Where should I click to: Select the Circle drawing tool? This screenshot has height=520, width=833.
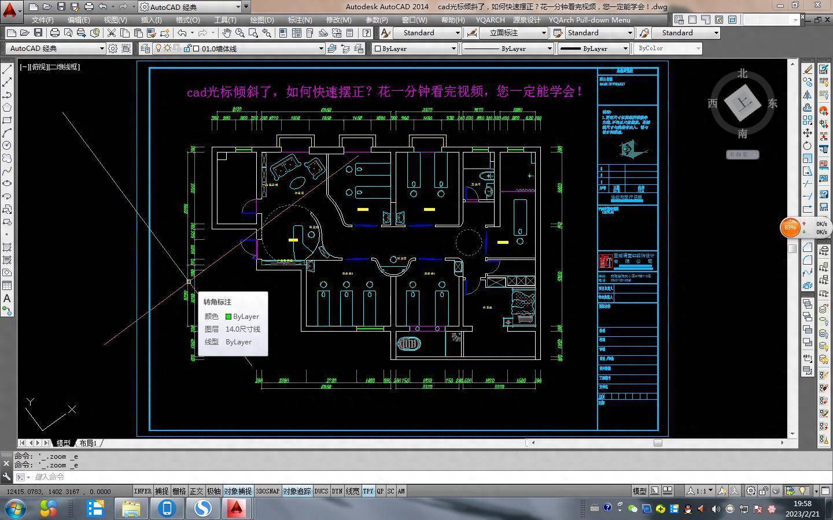coord(7,145)
